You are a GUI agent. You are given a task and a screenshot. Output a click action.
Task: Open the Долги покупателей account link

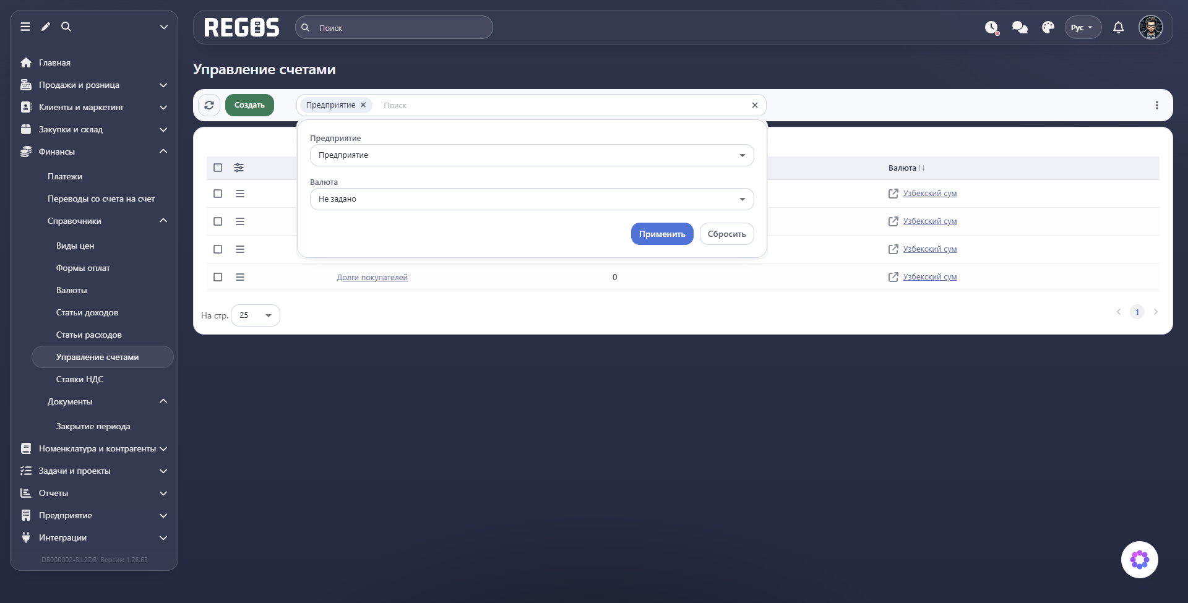(x=372, y=278)
